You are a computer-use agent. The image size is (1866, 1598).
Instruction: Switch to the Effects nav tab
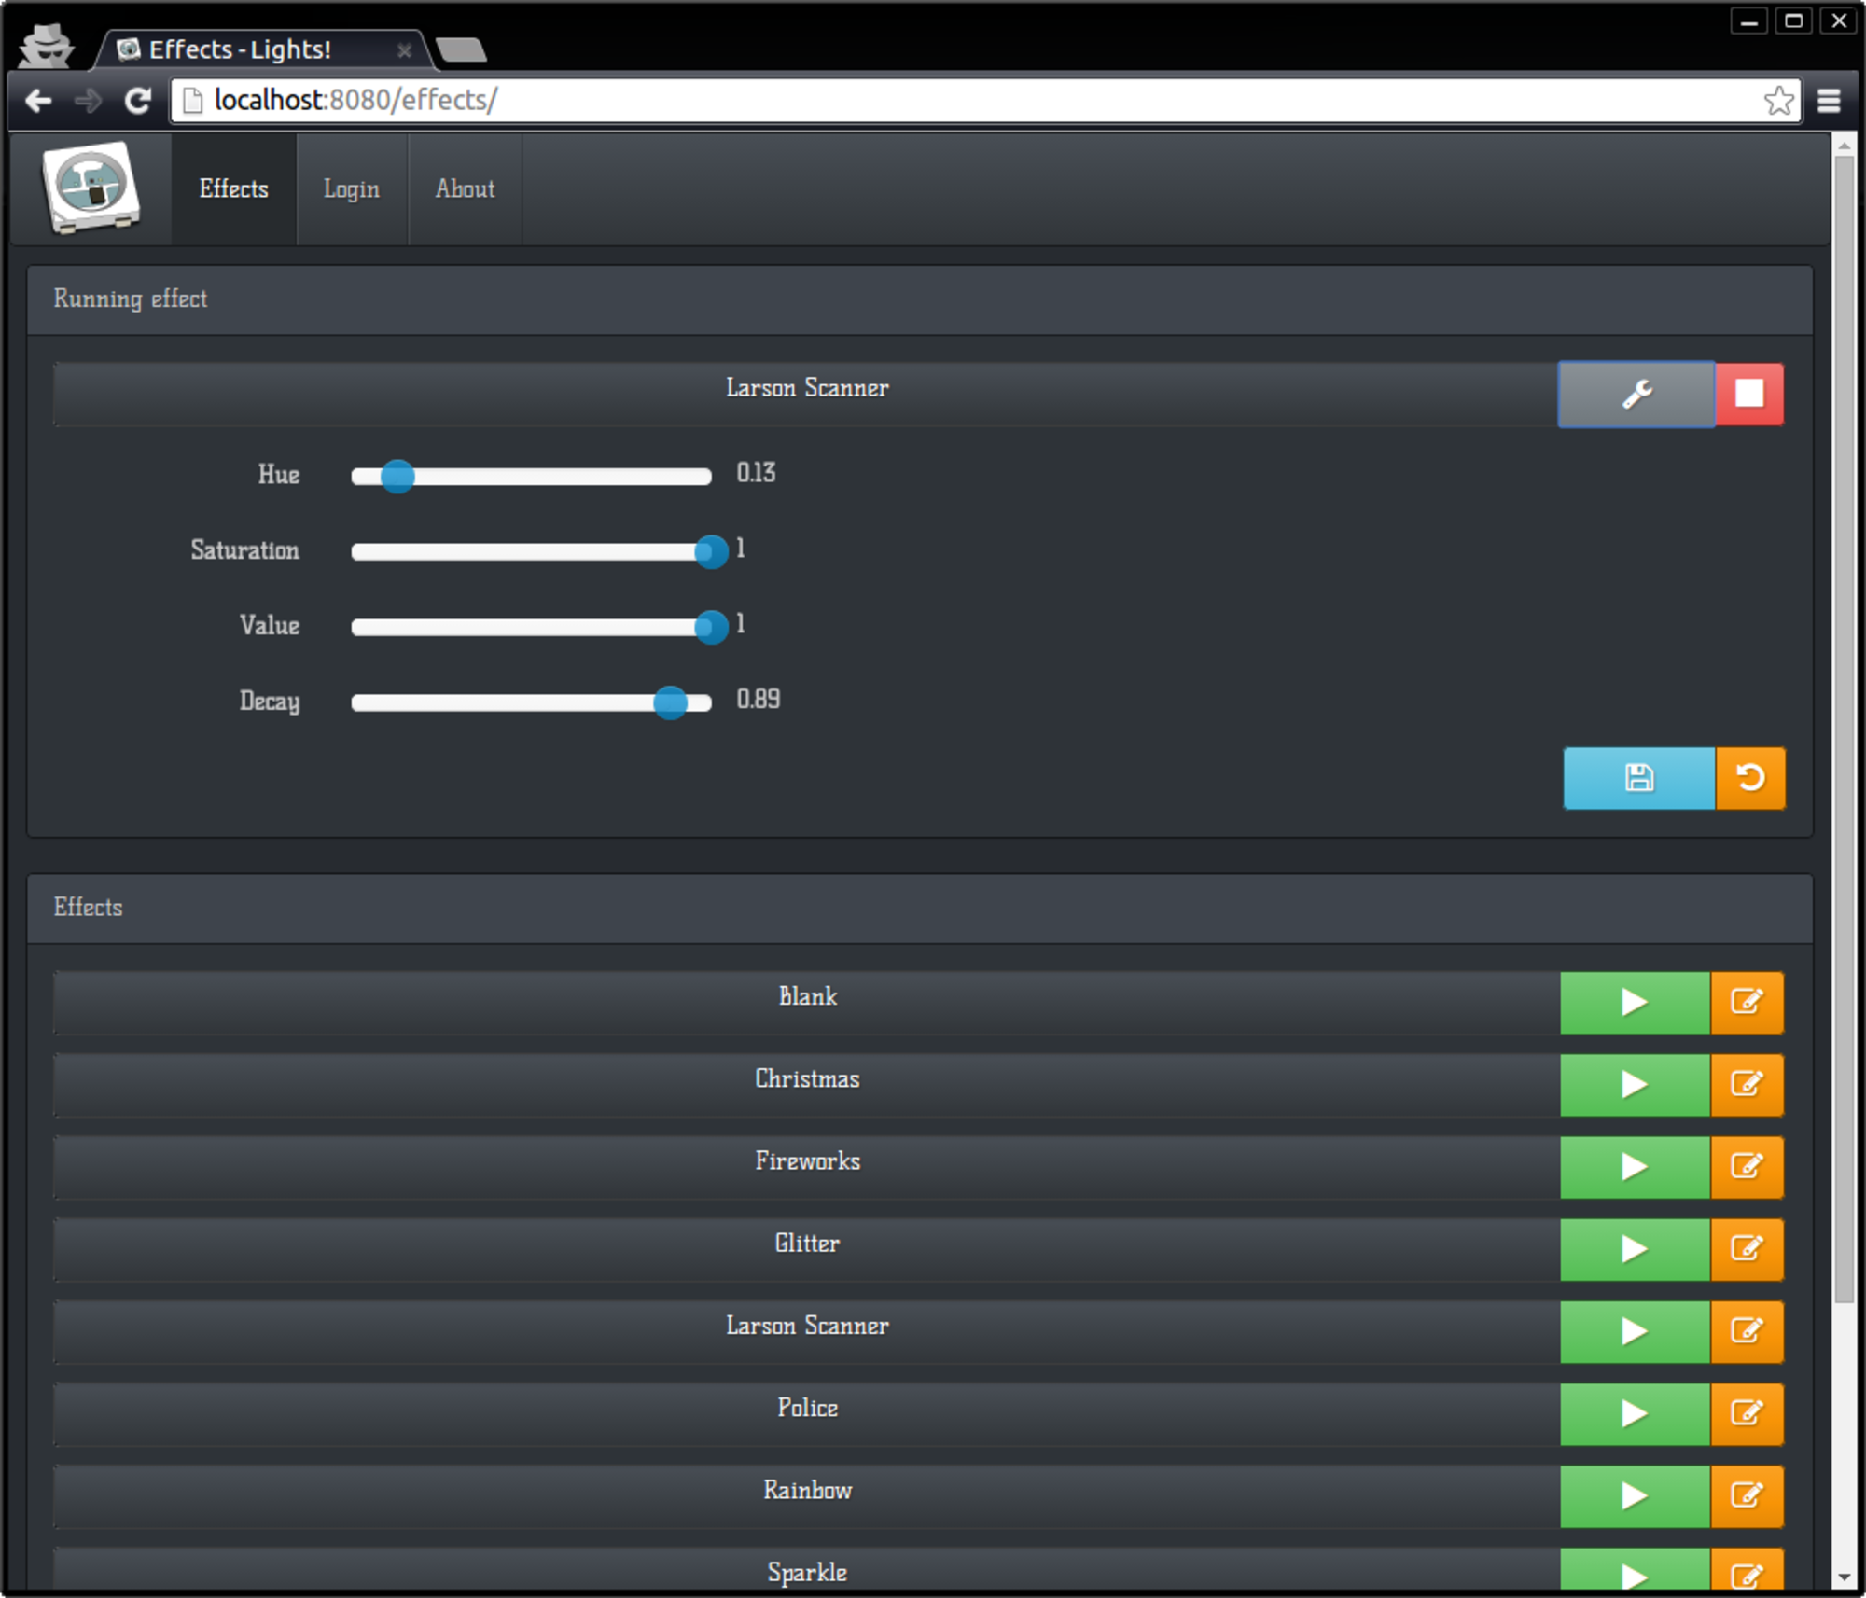coord(233,188)
